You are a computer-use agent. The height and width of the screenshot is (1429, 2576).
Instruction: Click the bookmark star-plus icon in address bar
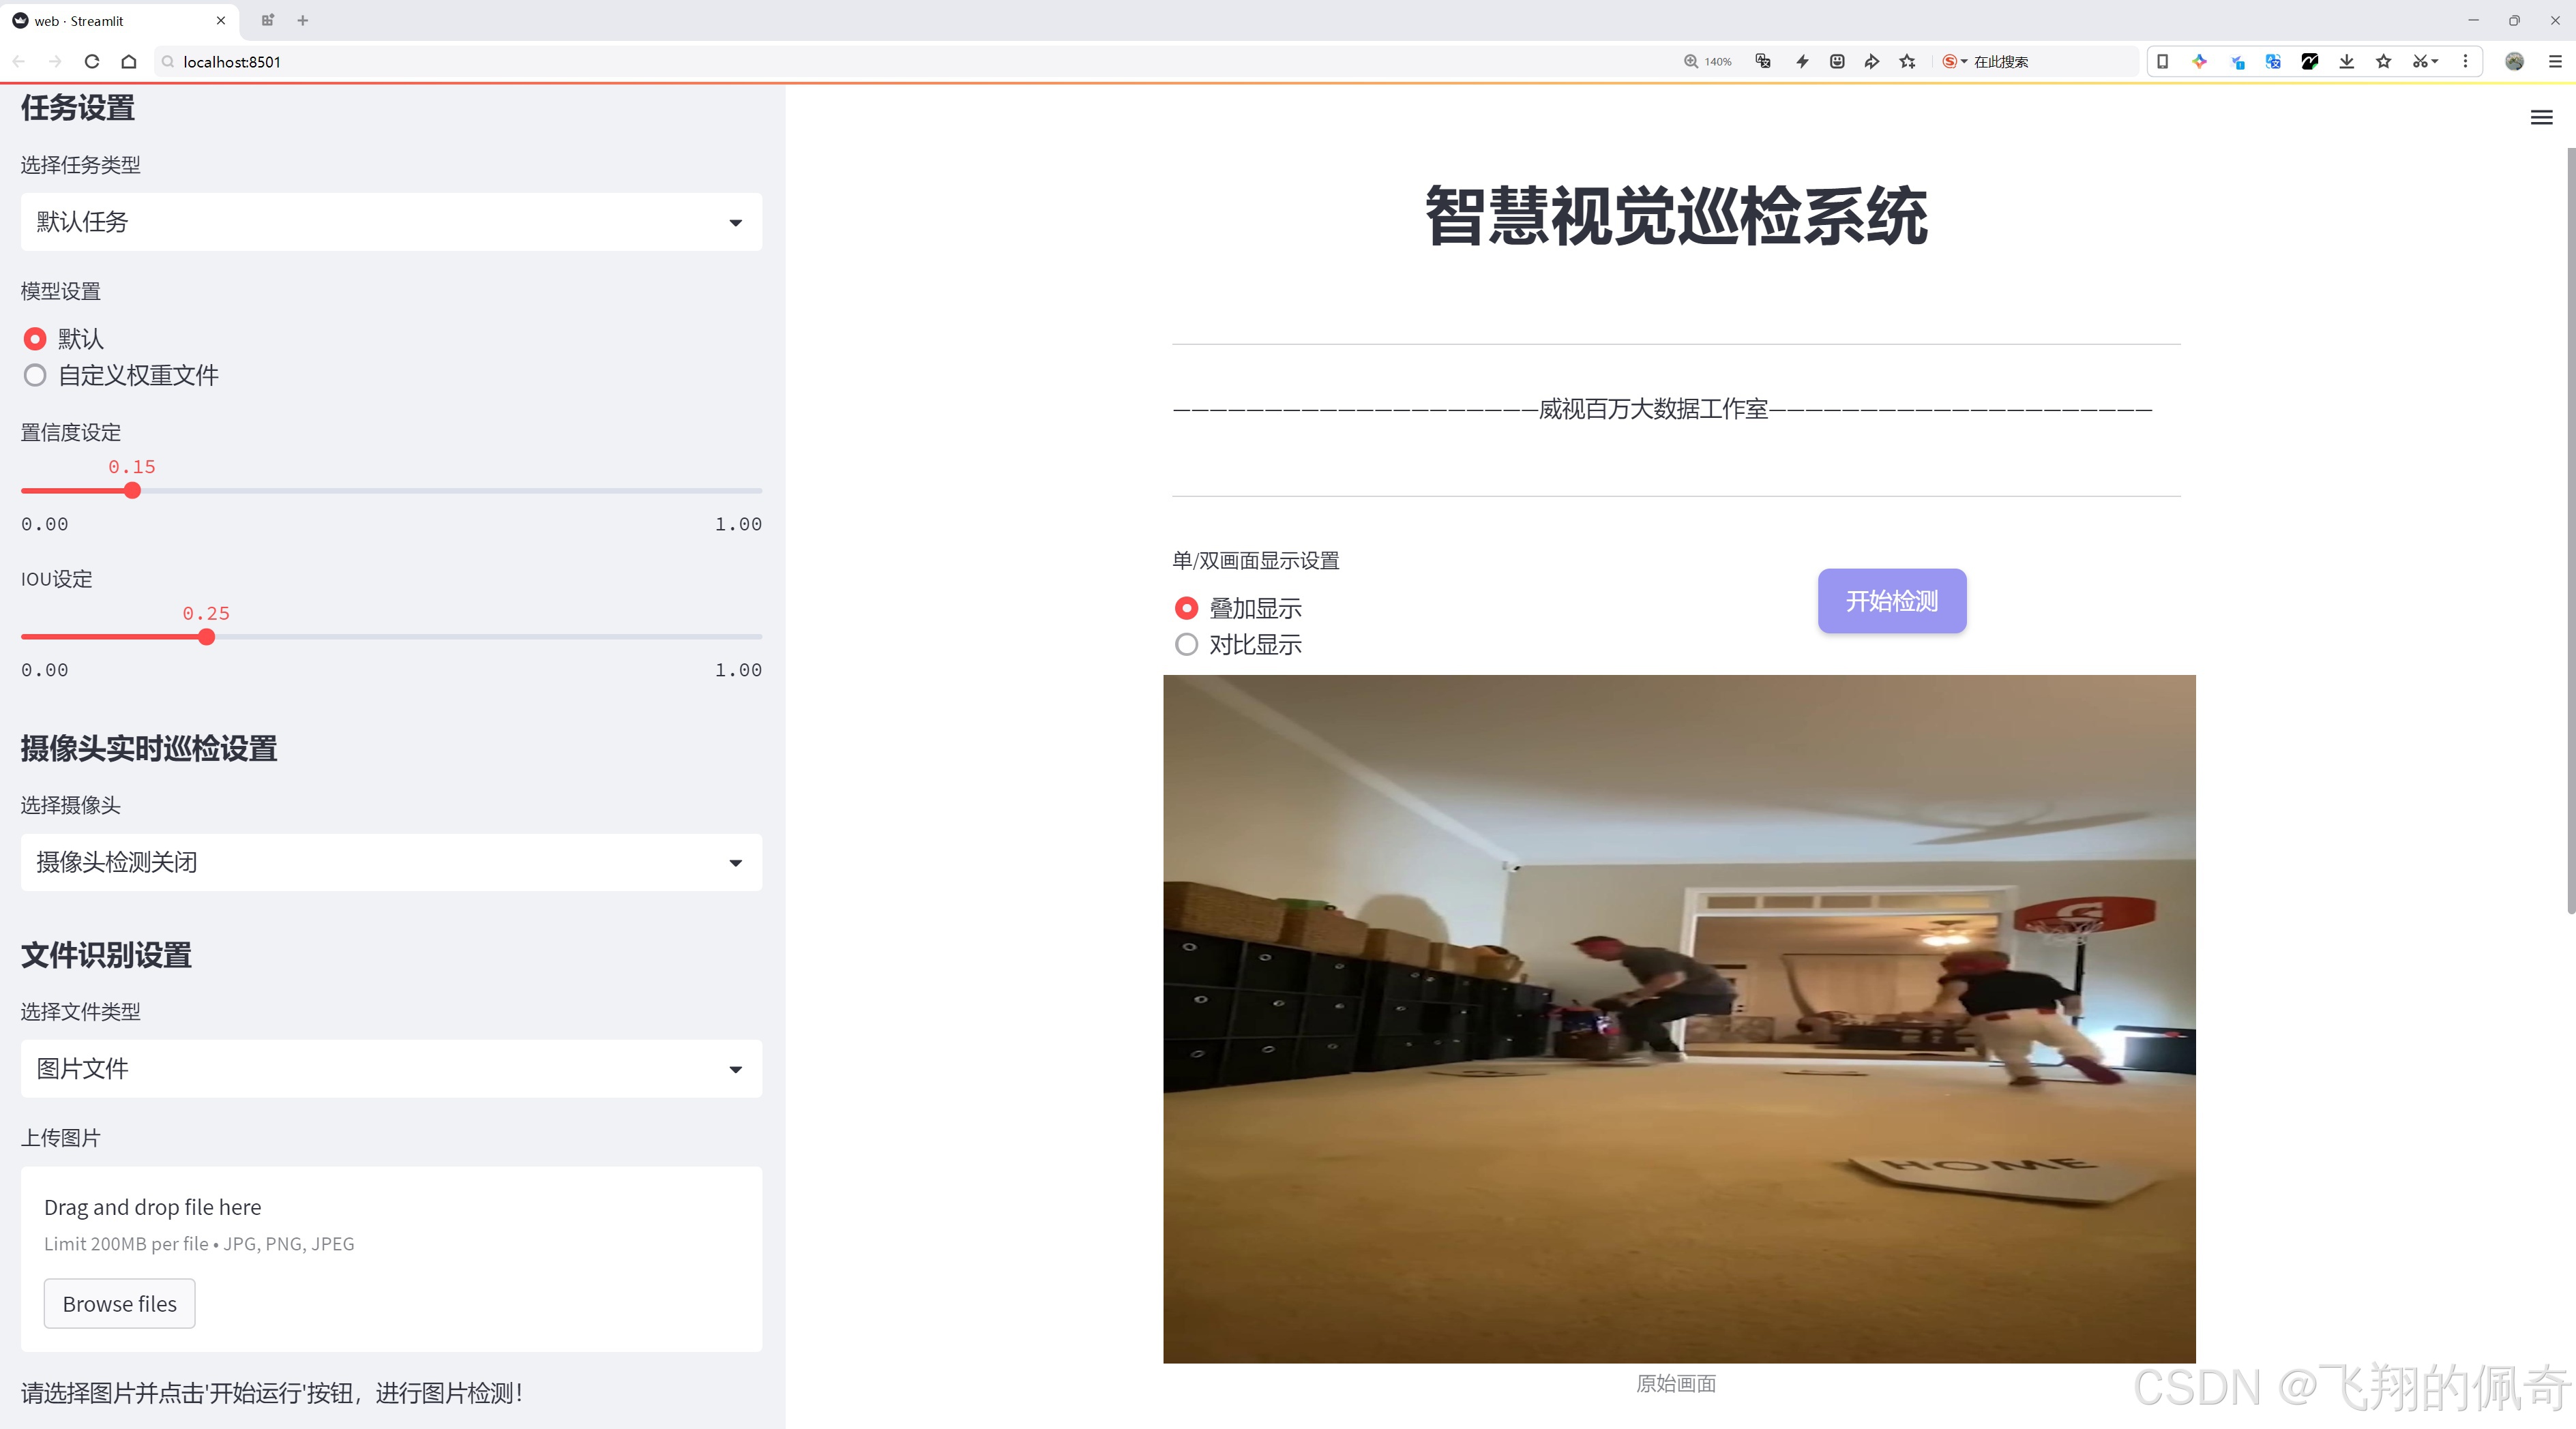[x=1907, y=61]
